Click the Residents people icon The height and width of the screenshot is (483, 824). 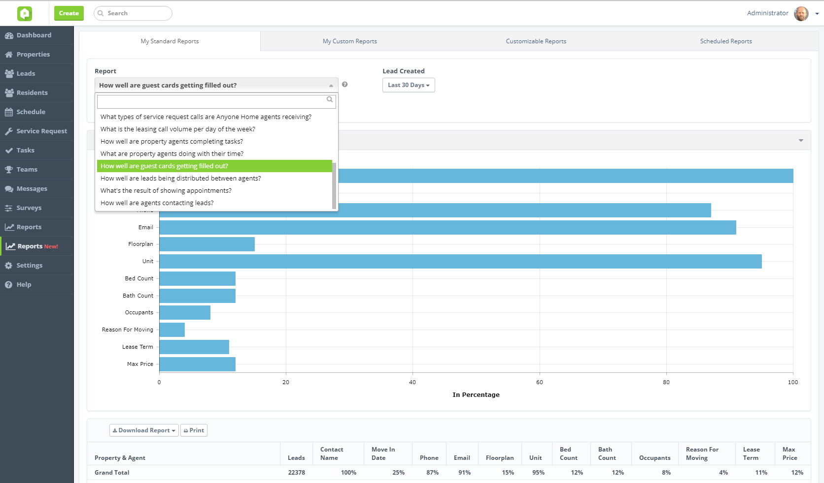(9, 93)
